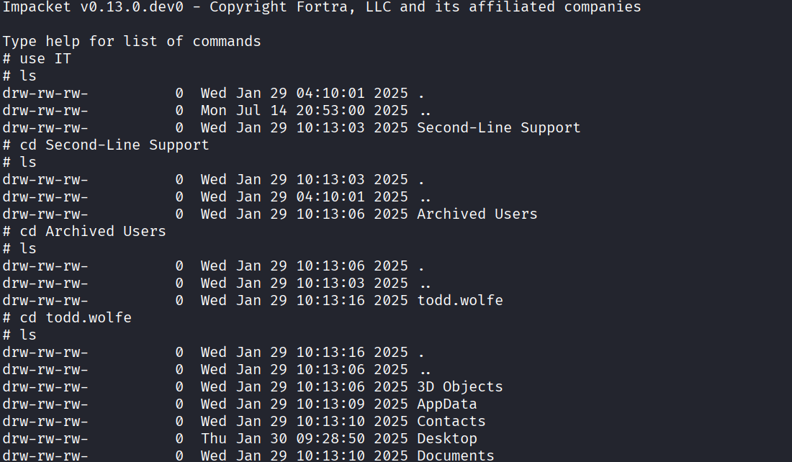
Task: Select the "Documents" folder name
Action: [455, 456]
